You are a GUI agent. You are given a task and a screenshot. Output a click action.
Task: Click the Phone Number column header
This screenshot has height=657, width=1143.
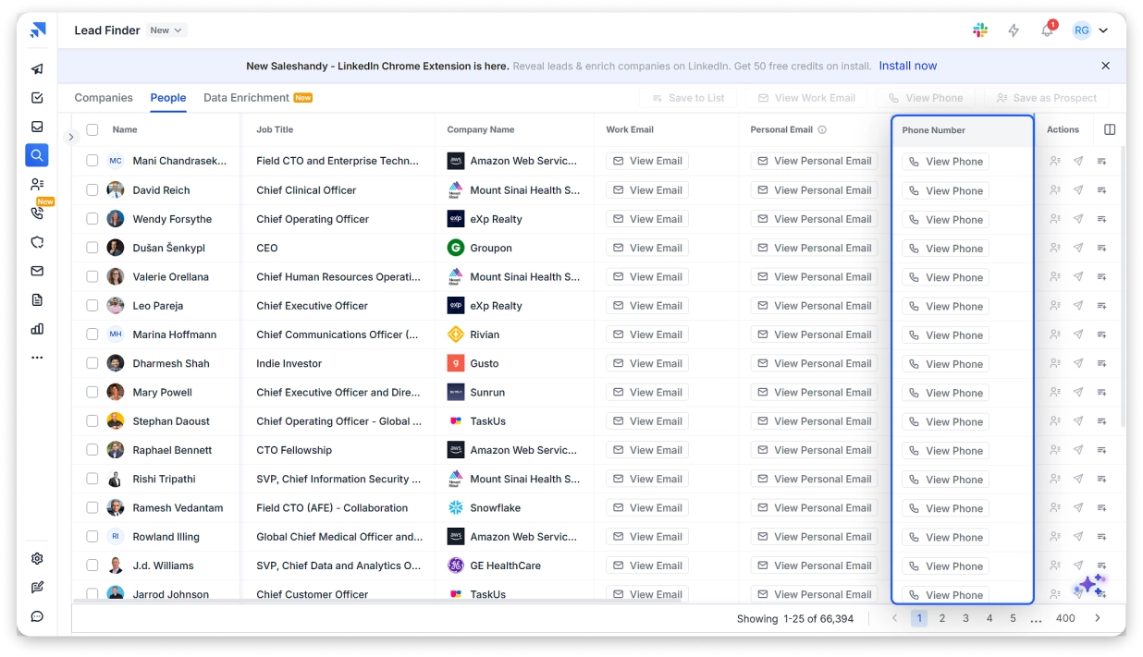tap(962, 130)
